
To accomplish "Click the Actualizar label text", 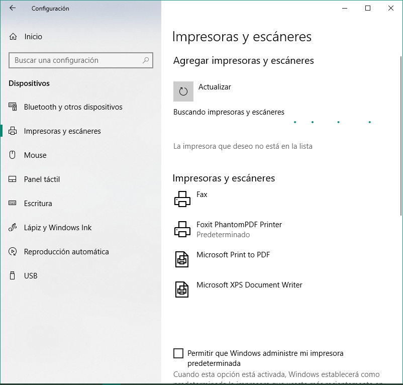I will (x=215, y=87).
